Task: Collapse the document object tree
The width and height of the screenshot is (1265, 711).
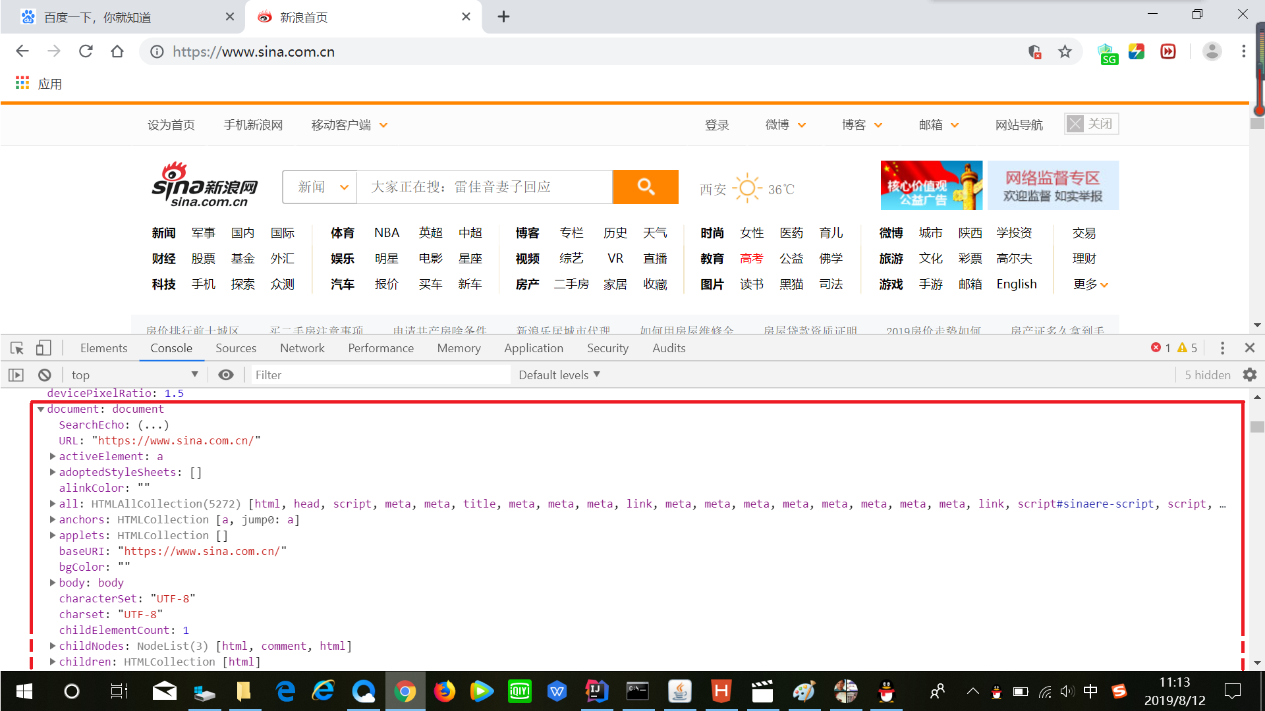Action: (41, 409)
